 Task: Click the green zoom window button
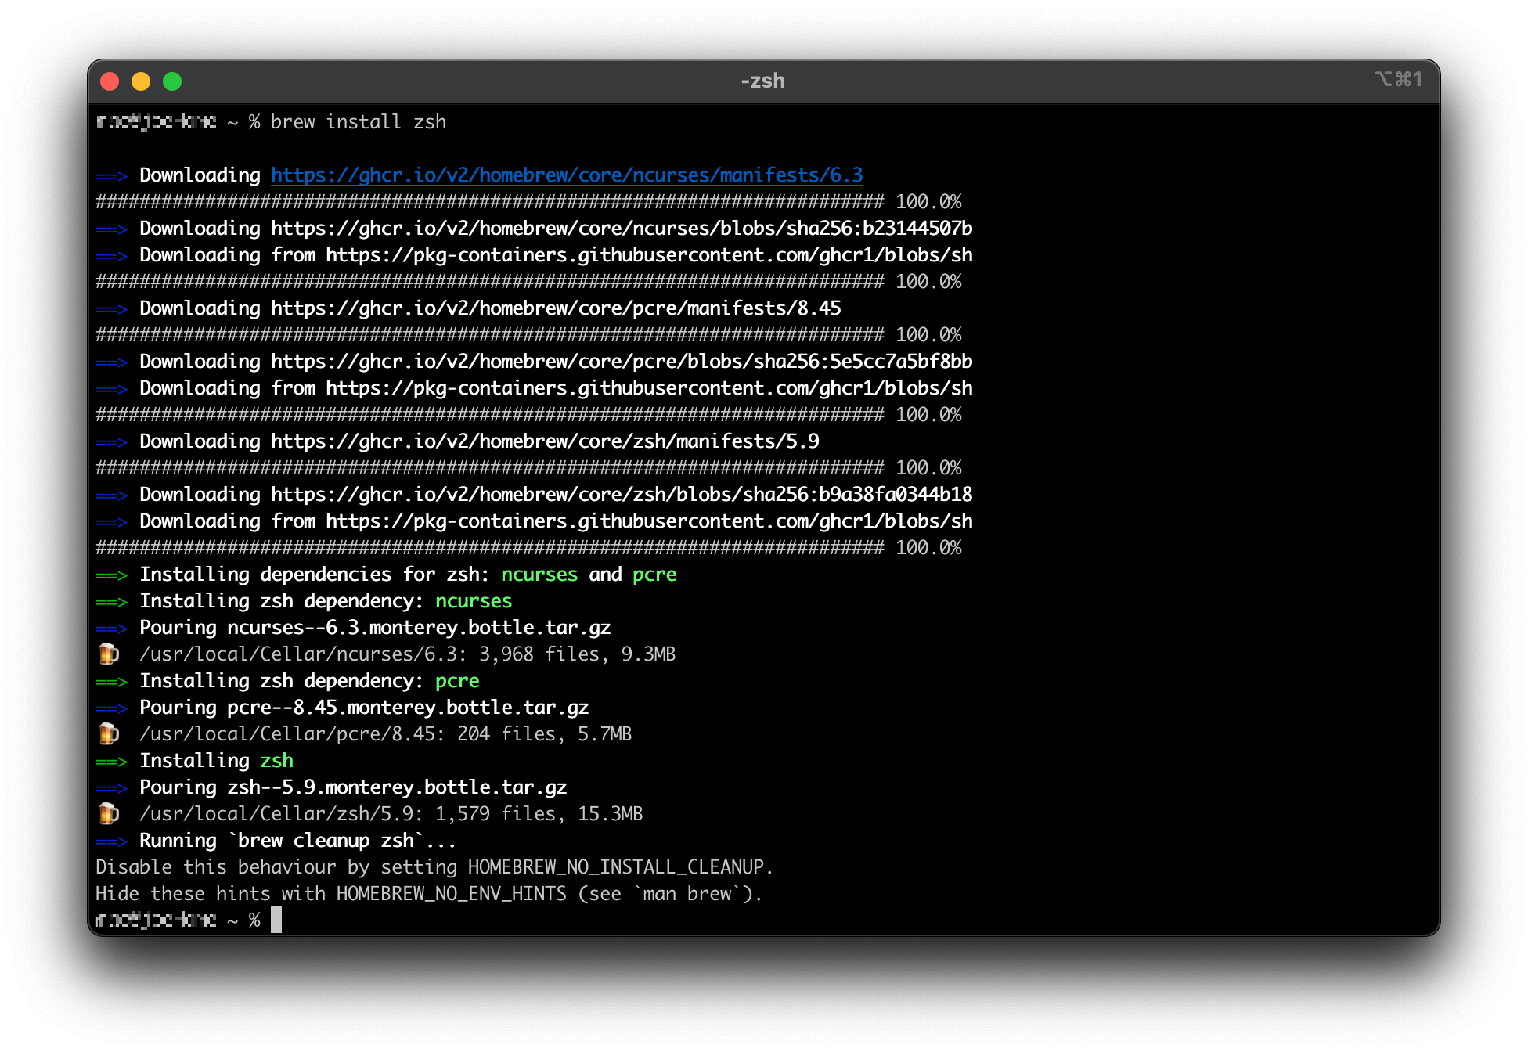point(172,81)
